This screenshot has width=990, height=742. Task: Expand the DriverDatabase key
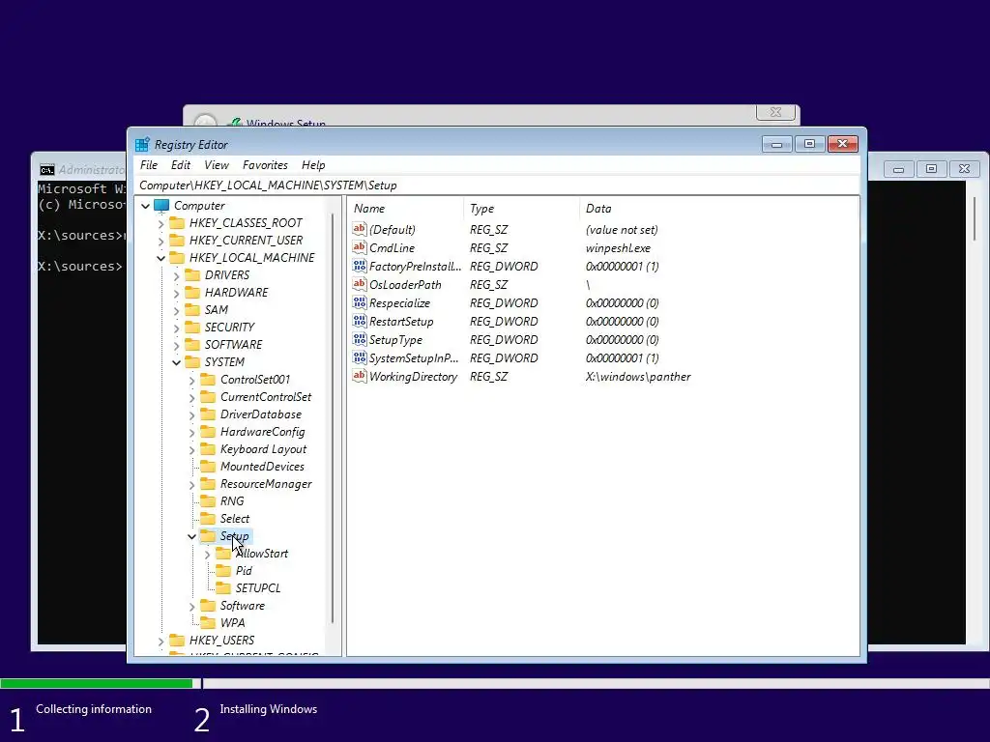pyautogui.click(x=192, y=414)
